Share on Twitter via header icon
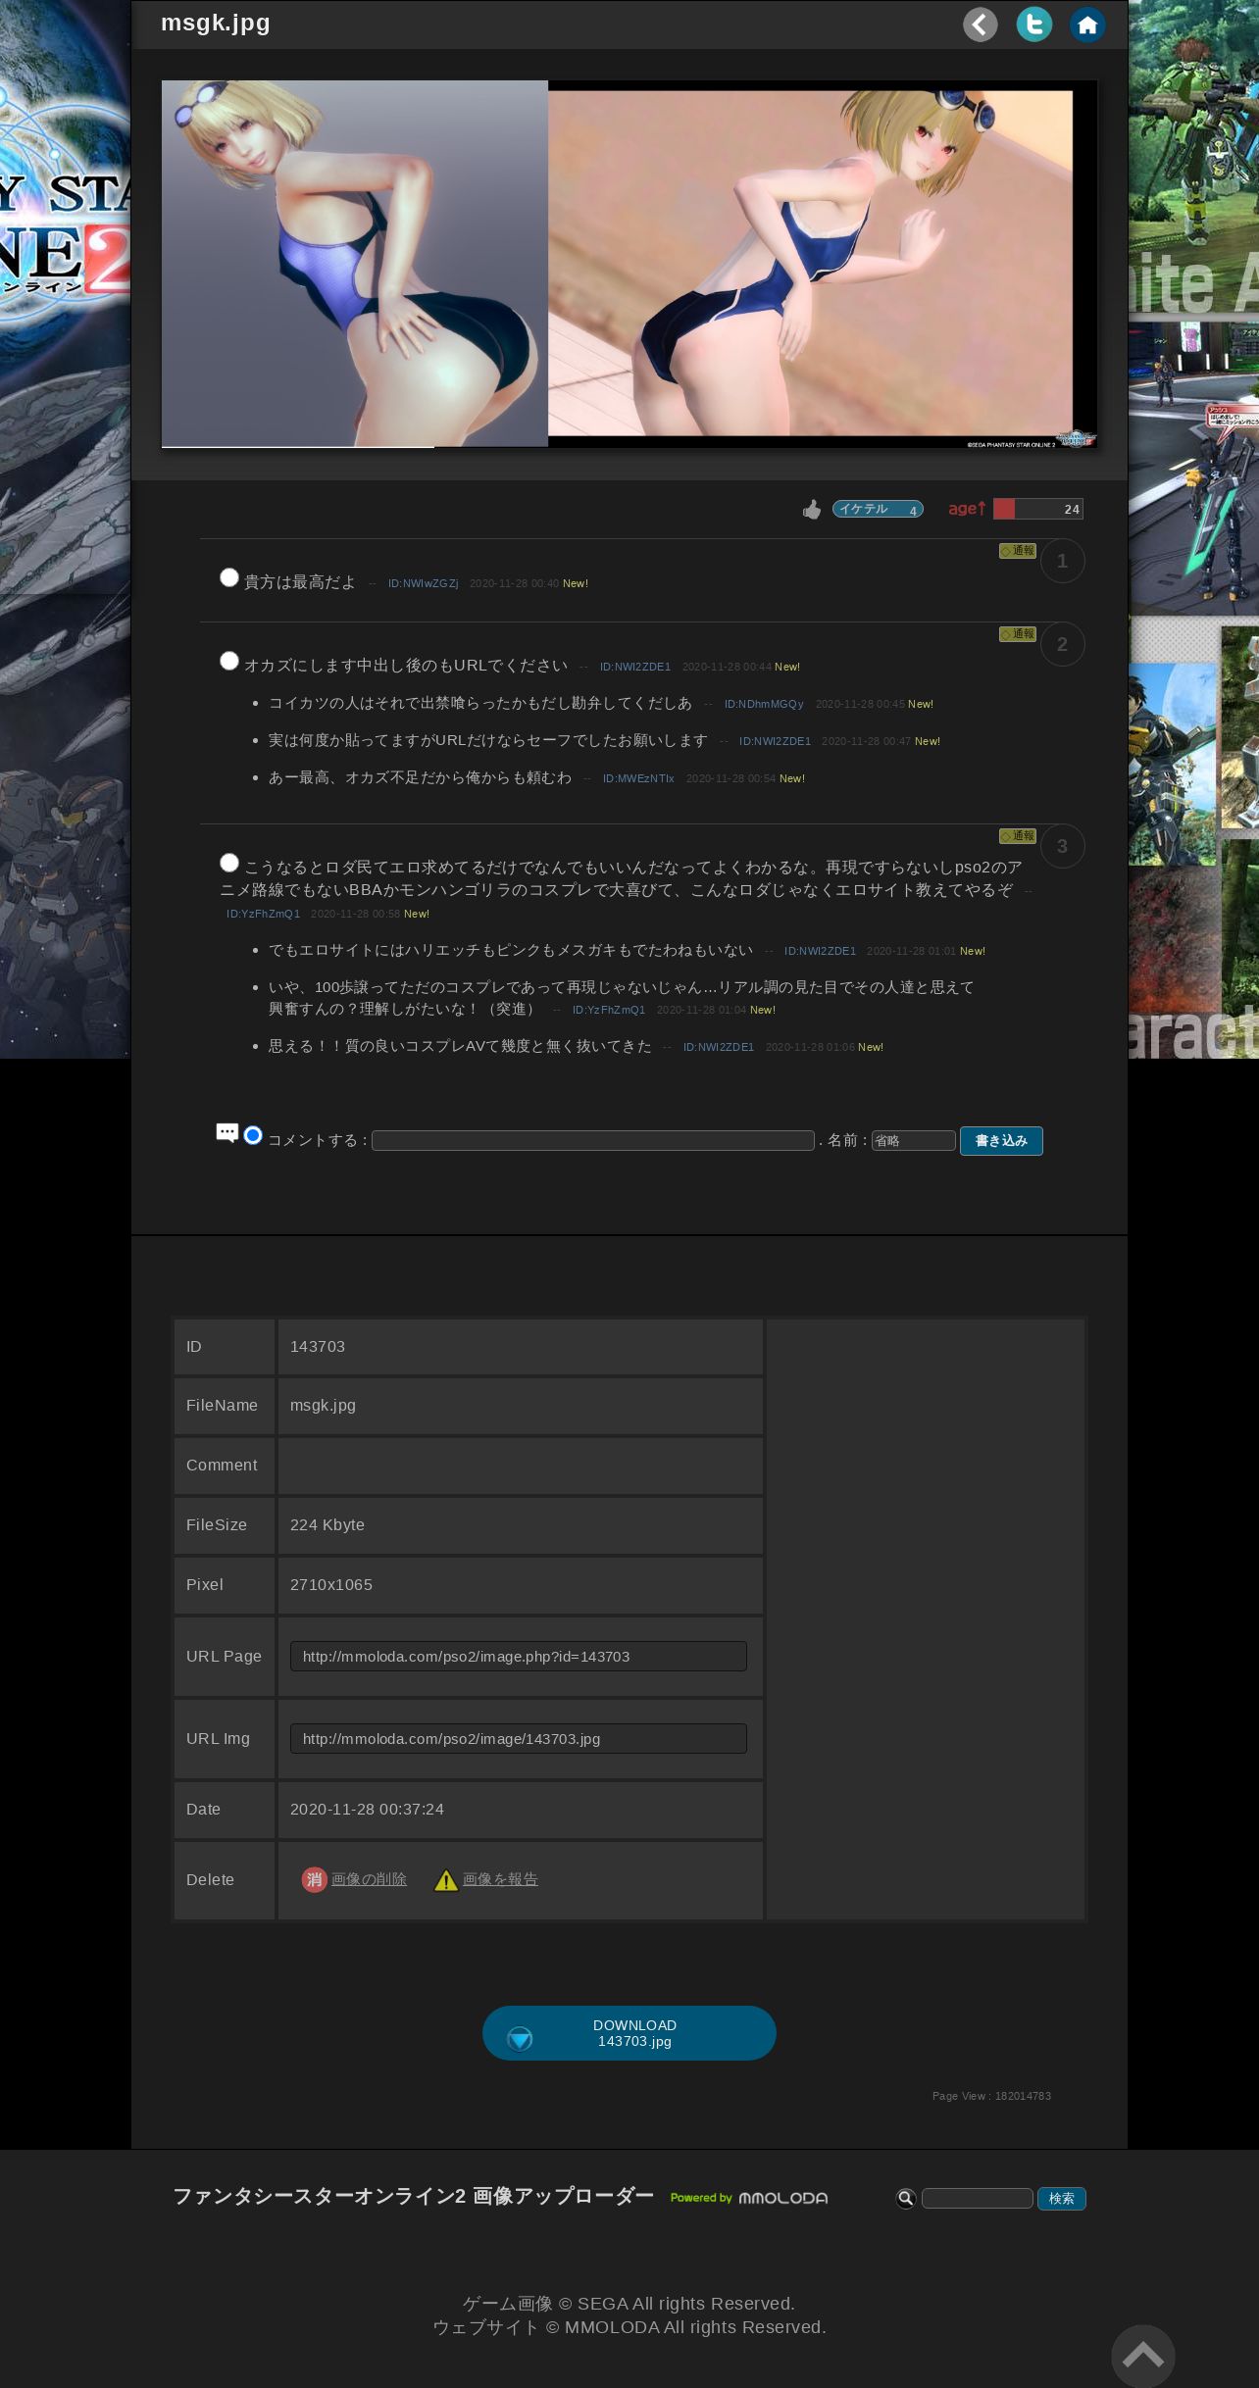 [1033, 25]
